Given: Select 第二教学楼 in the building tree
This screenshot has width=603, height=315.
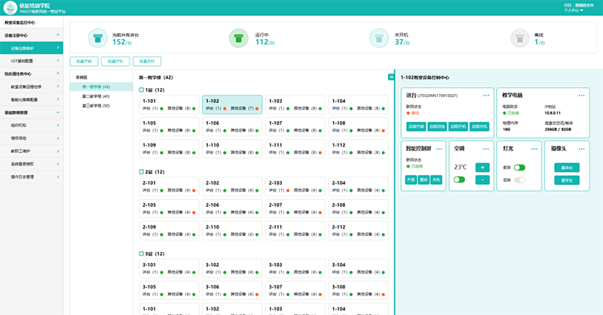Looking at the screenshot, I should coord(96,96).
